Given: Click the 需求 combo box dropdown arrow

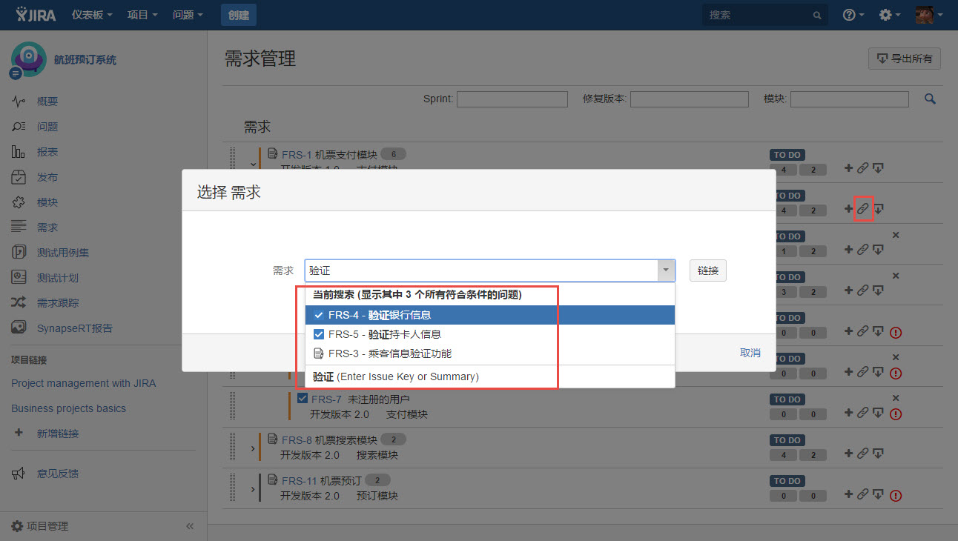Looking at the screenshot, I should point(666,270).
